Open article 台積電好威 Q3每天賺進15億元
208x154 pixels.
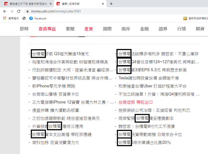[x=60, y=54]
